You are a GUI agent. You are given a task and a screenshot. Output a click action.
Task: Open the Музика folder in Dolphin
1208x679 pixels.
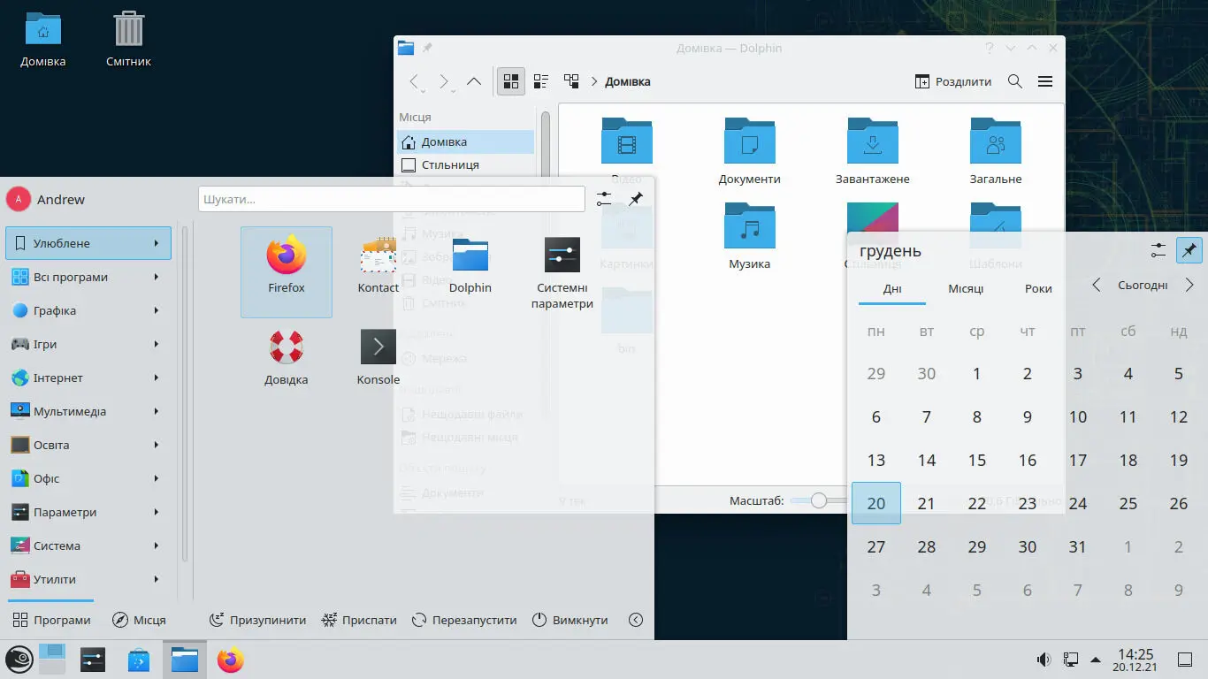pyautogui.click(x=750, y=235)
